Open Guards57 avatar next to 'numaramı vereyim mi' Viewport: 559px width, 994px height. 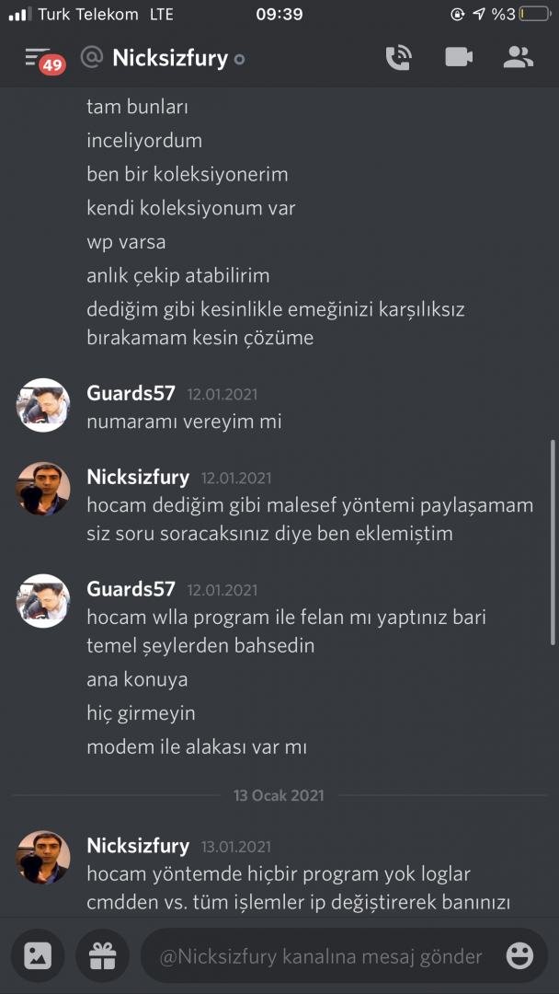point(43,405)
